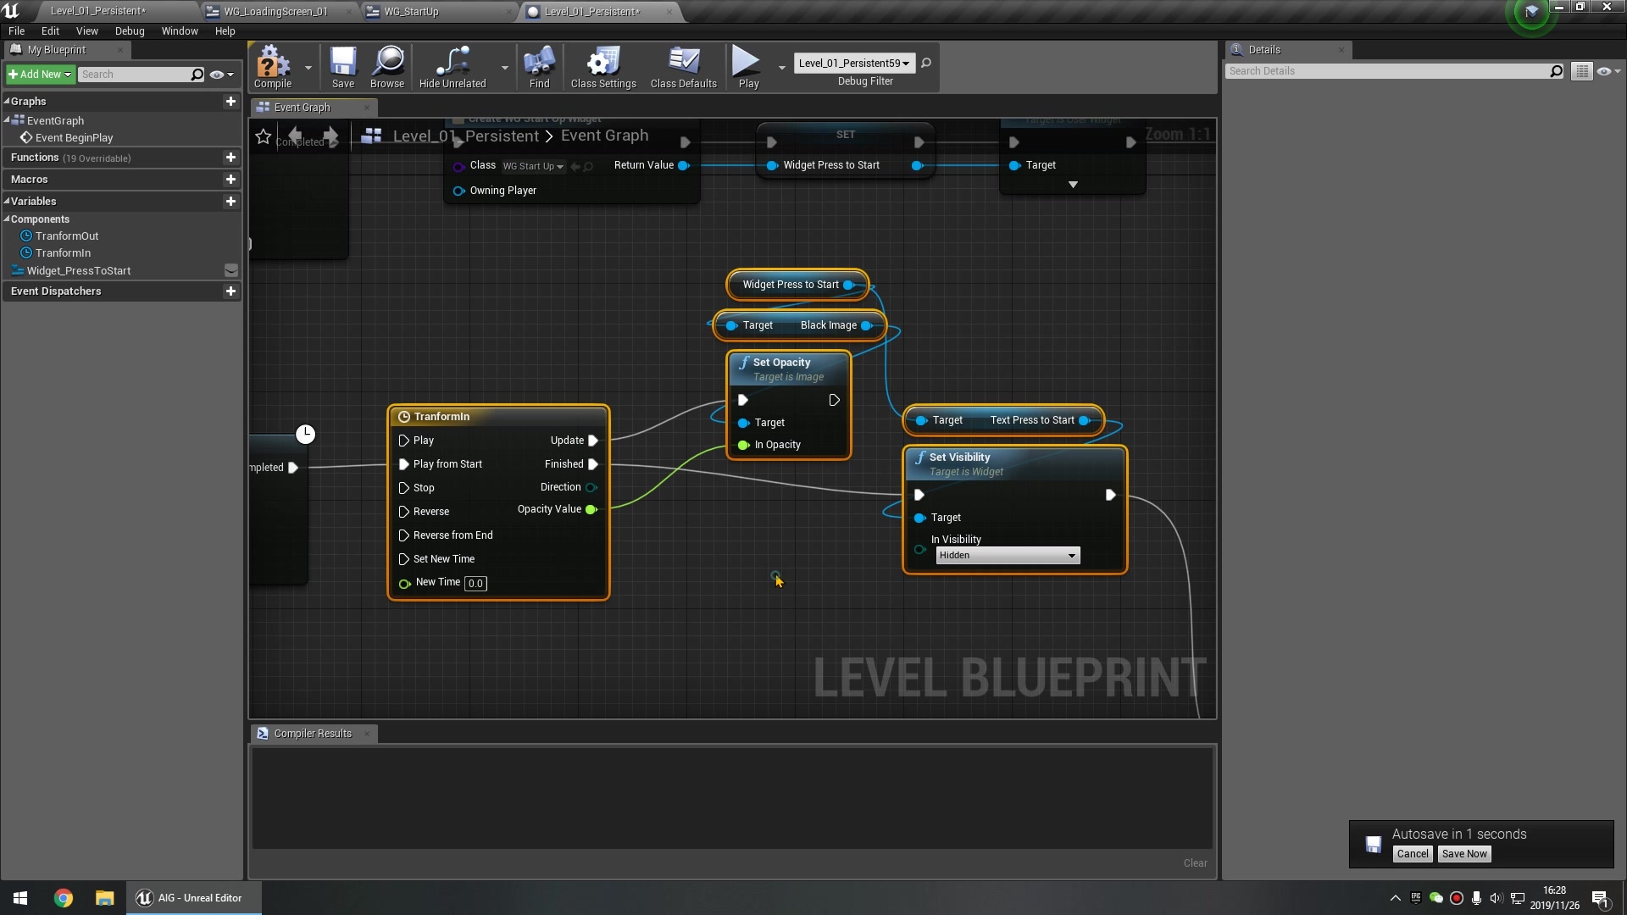Open the In Visibility Hidden dropdown
Image resolution: width=1627 pixels, height=915 pixels.
(x=1008, y=556)
